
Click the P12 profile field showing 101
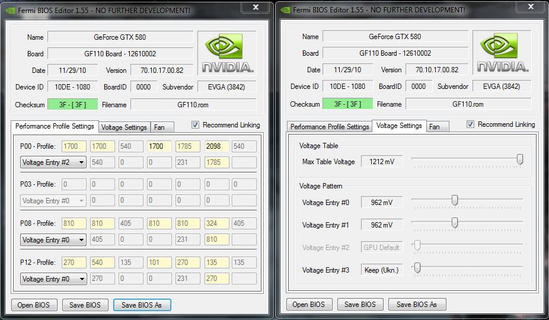click(159, 263)
